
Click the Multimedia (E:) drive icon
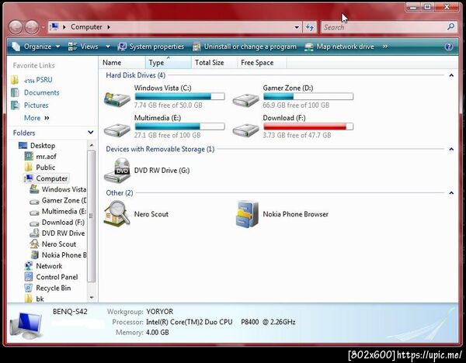pos(117,130)
